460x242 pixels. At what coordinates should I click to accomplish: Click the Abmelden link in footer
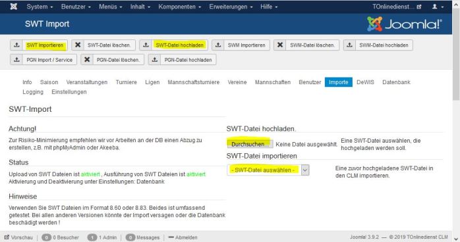[183, 237]
